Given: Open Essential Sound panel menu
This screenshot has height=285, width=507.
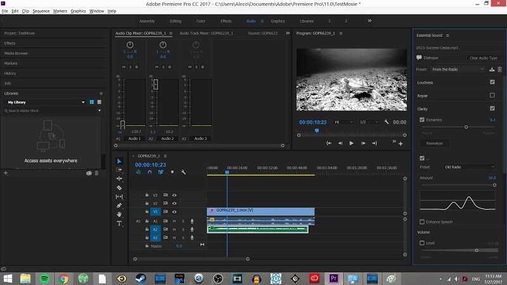Looking at the screenshot, I should pos(447,35).
